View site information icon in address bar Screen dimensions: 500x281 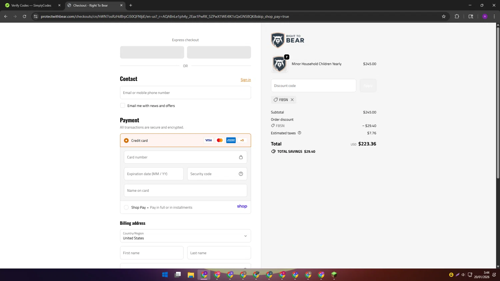[x=36, y=16]
